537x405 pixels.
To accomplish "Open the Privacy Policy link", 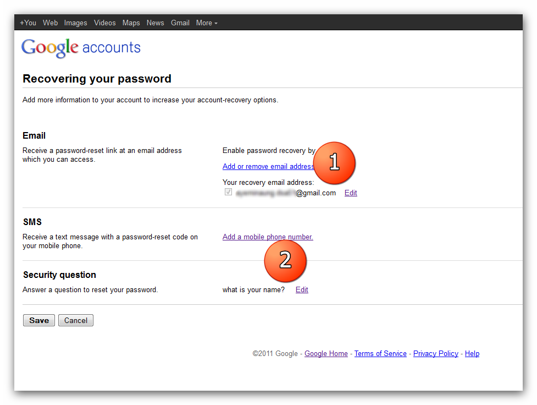I will pyautogui.click(x=436, y=354).
